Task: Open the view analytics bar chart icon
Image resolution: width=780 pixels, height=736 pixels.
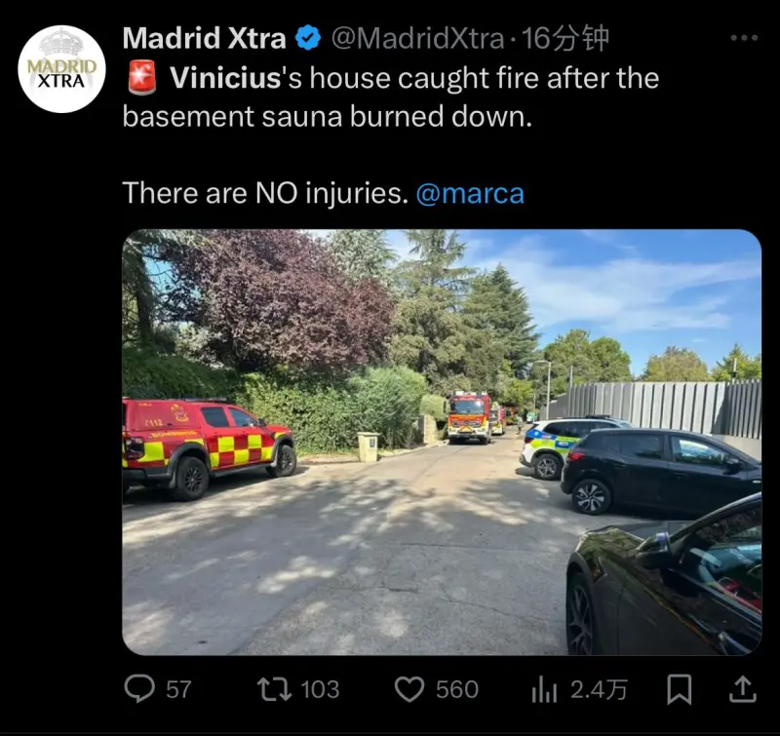Action: pyautogui.click(x=544, y=690)
